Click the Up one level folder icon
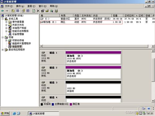The height and width of the screenshot is (116, 155). (13, 11)
